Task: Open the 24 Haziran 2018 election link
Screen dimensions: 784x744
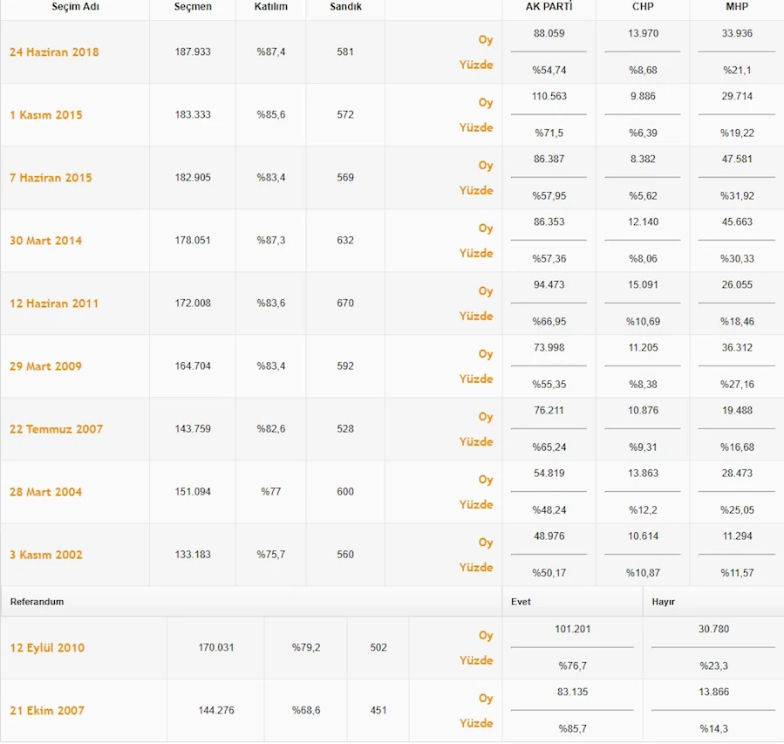Action: click(x=54, y=52)
